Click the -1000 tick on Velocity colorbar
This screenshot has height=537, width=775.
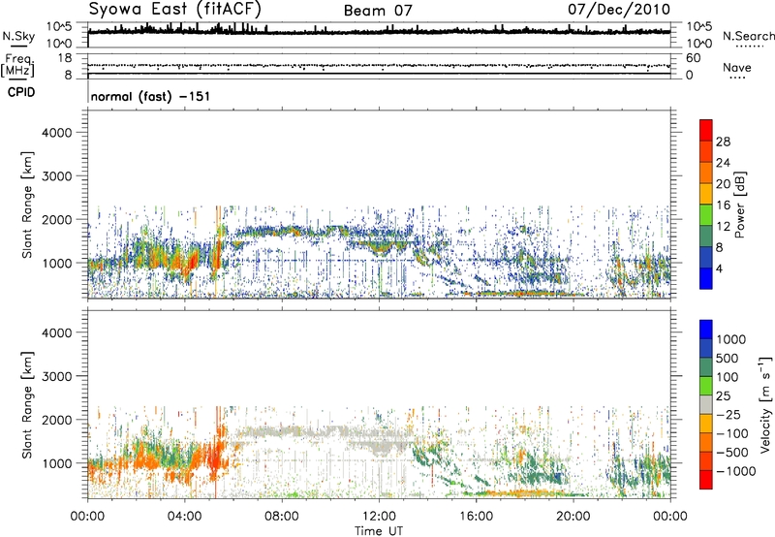pyautogui.click(x=736, y=471)
